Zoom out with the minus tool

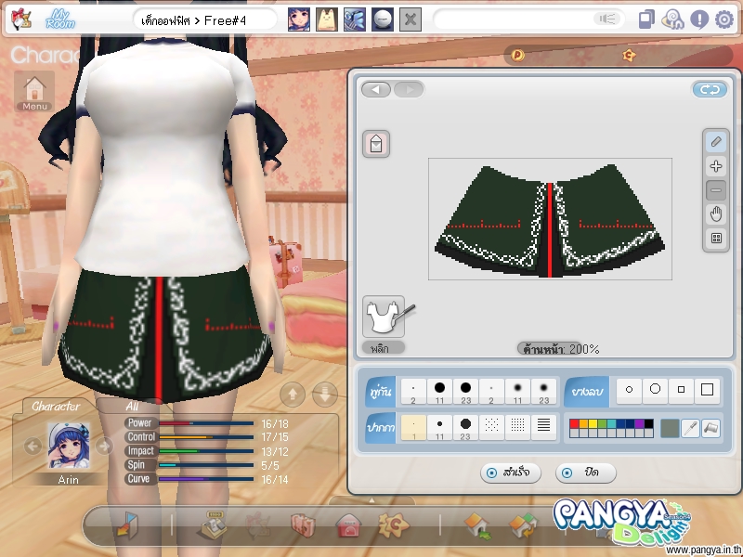tap(716, 190)
